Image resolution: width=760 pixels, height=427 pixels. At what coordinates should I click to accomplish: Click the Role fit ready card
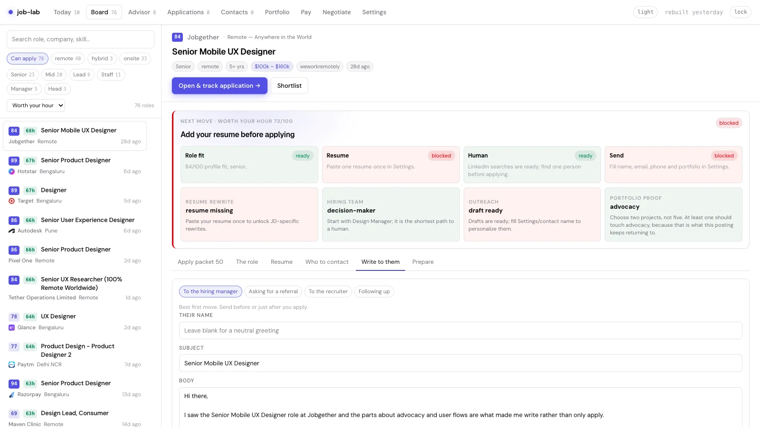coord(249,165)
